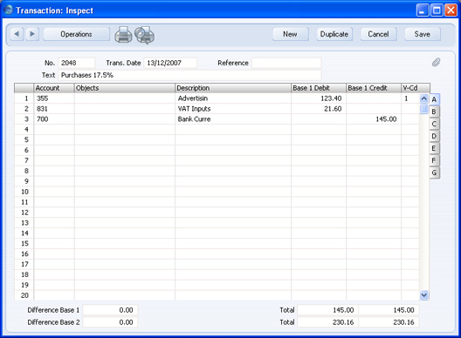The image size is (461, 338).
Task: Select description cell VAT Inputs
Action: point(233,109)
